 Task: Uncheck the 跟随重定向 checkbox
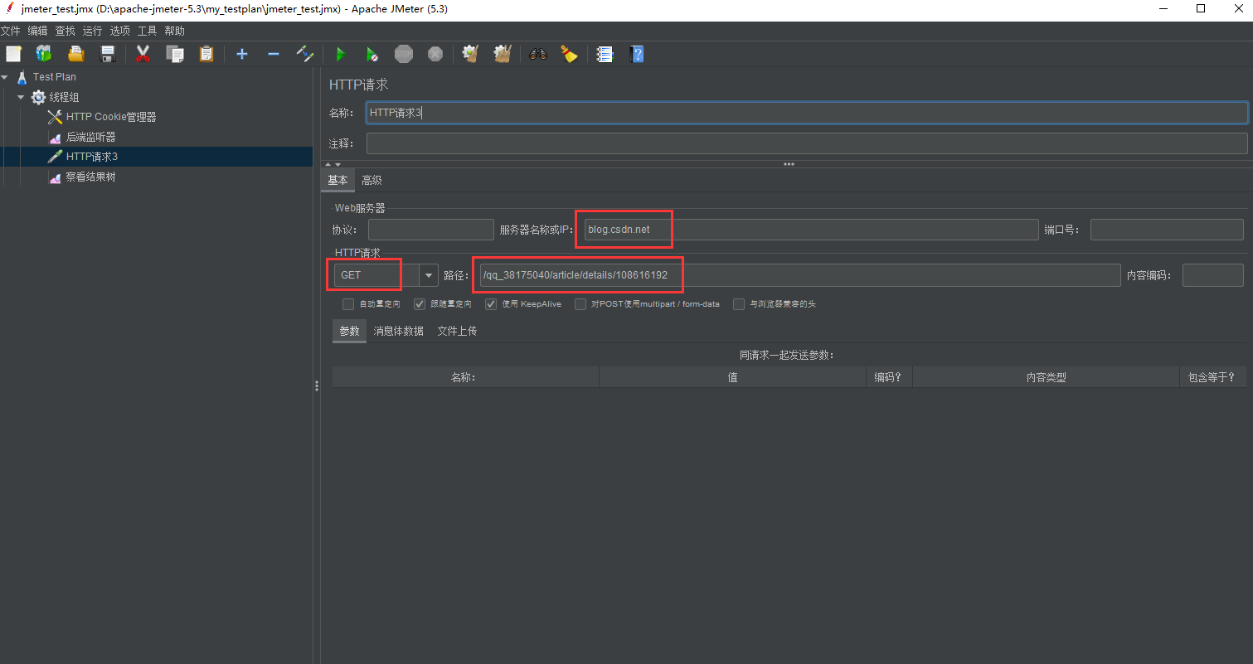pyautogui.click(x=420, y=304)
